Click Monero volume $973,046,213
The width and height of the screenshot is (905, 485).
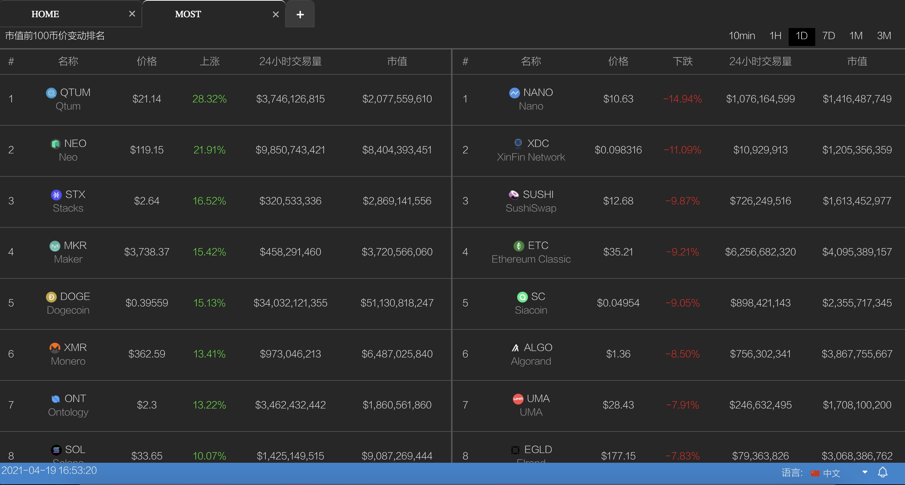(x=290, y=354)
